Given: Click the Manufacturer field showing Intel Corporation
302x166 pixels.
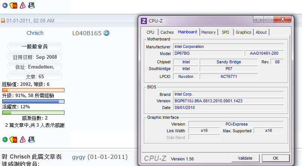Looking at the screenshot, I should pyautogui.click(x=229, y=46).
